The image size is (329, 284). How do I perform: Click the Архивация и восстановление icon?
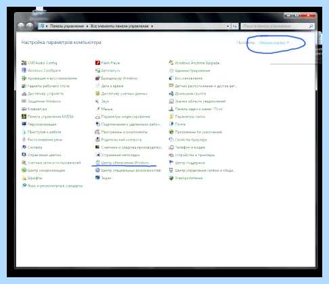point(24,78)
